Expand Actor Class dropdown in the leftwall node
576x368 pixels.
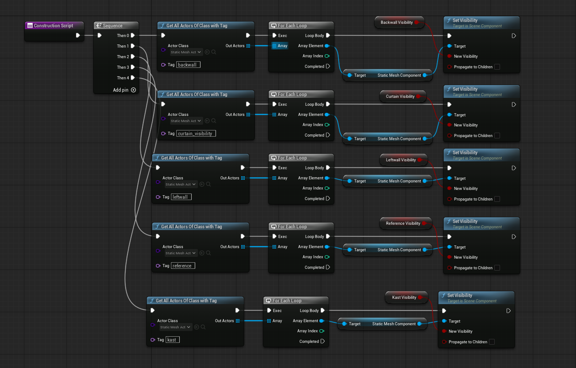tap(181, 184)
